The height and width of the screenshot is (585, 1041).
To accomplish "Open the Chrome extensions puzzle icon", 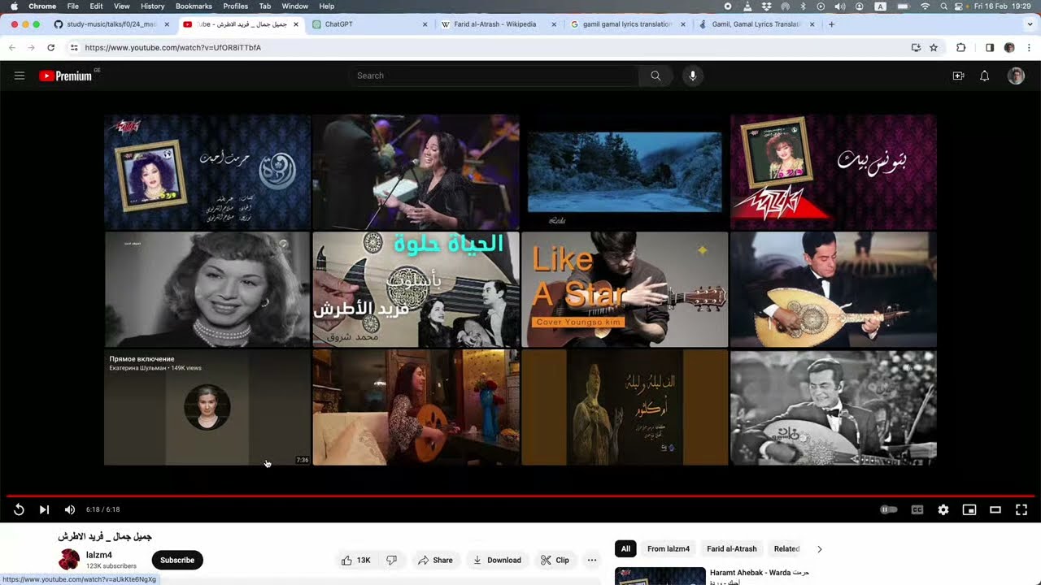I will tap(960, 48).
